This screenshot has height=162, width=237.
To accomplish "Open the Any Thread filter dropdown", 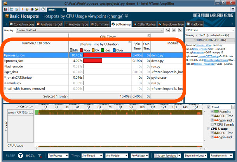I will pyautogui.click(x=92, y=156).
